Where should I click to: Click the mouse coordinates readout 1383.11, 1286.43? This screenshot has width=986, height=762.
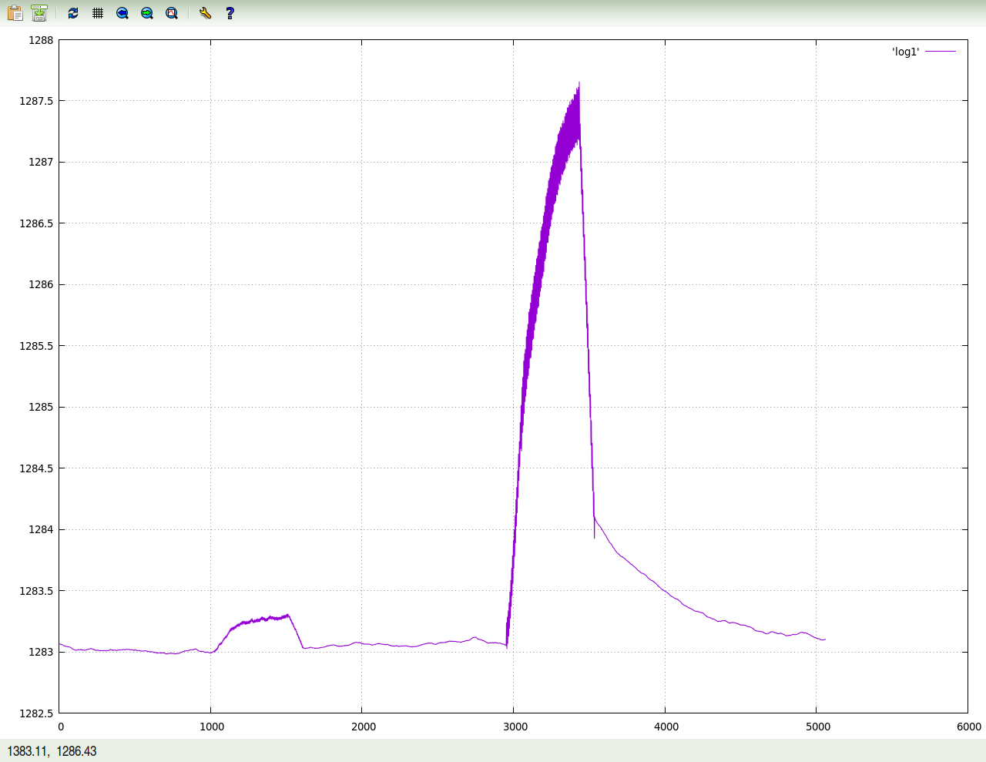pyautogui.click(x=52, y=751)
